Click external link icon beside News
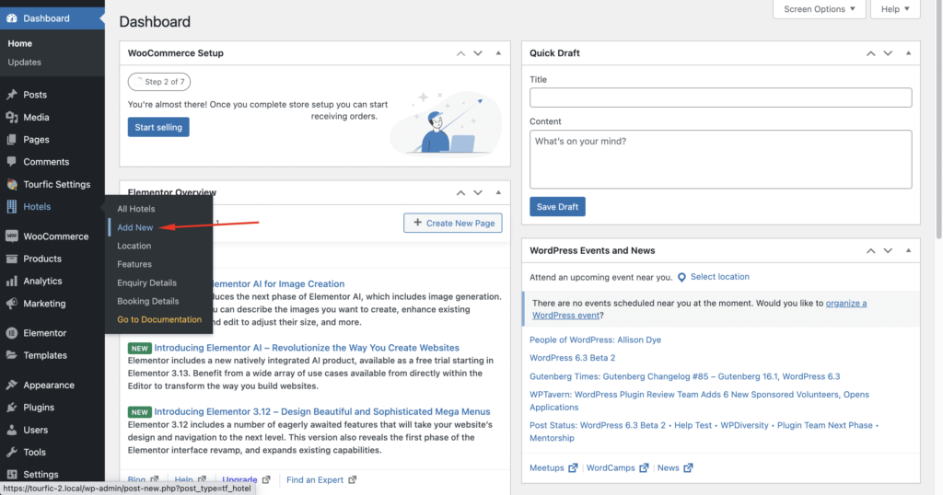Viewport: 943px width, 495px height. (x=688, y=468)
